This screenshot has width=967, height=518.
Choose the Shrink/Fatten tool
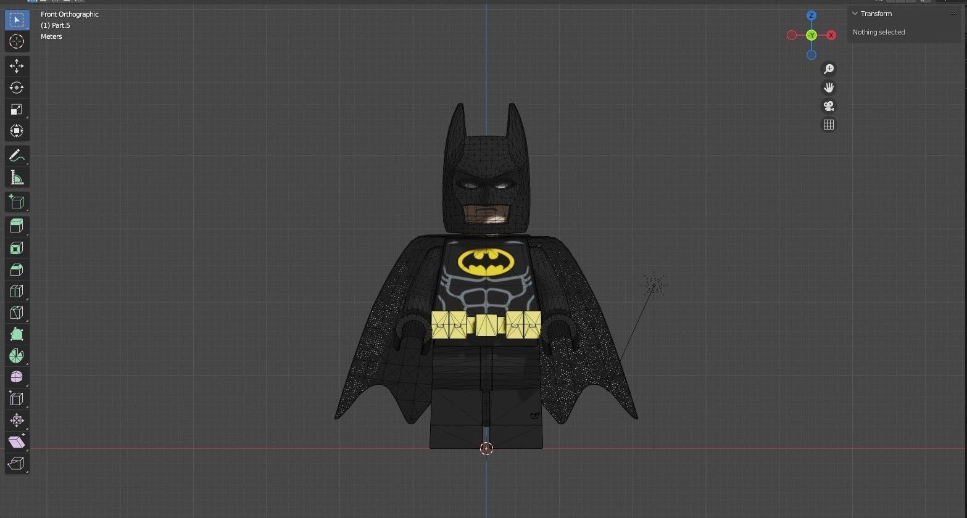(x=17, y=421)
